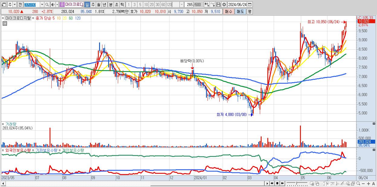The image size is (377, 187).
Task: Zoom in using the plus icon
Action: [368, 183]
